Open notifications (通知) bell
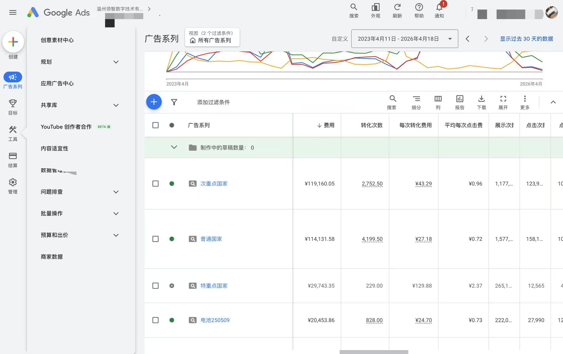The width and height of the screenshot is (563, 354). [x=439, y=11]
